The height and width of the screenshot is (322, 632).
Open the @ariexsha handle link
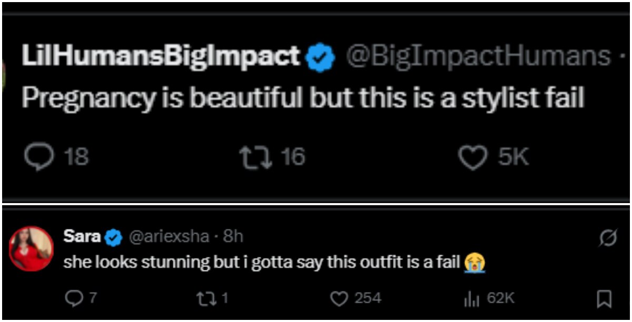[169, 237]
